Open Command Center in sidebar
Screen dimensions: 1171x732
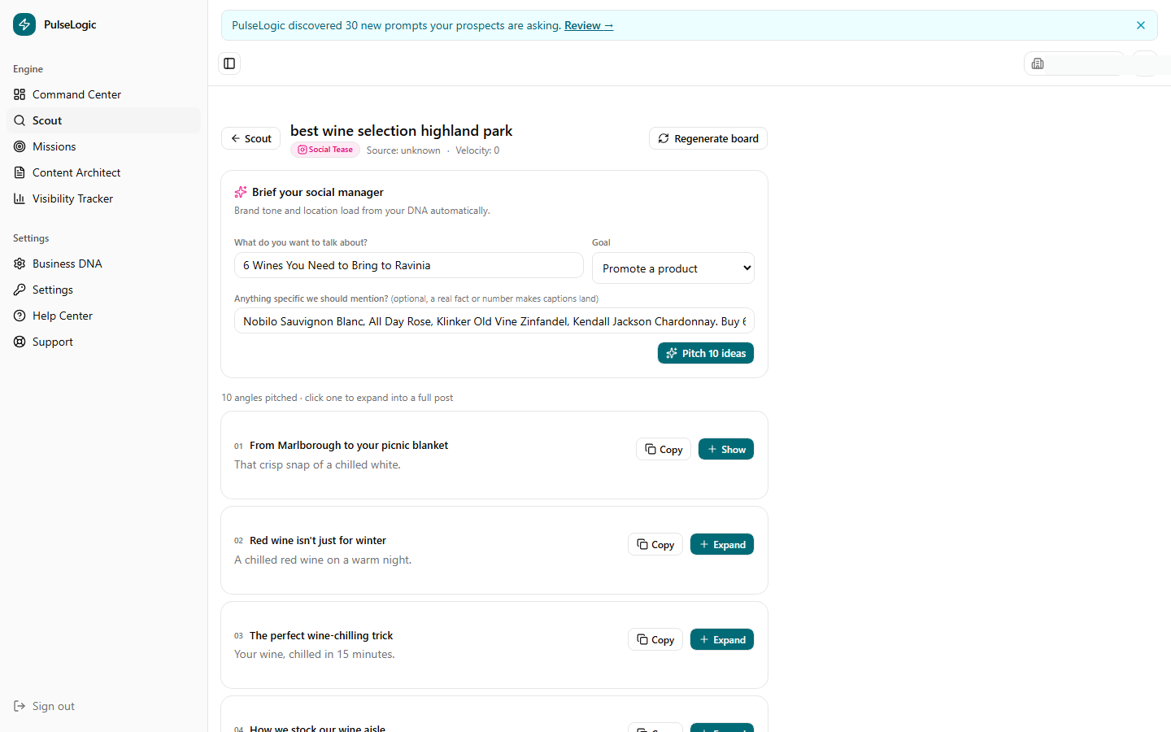point(103,94)
